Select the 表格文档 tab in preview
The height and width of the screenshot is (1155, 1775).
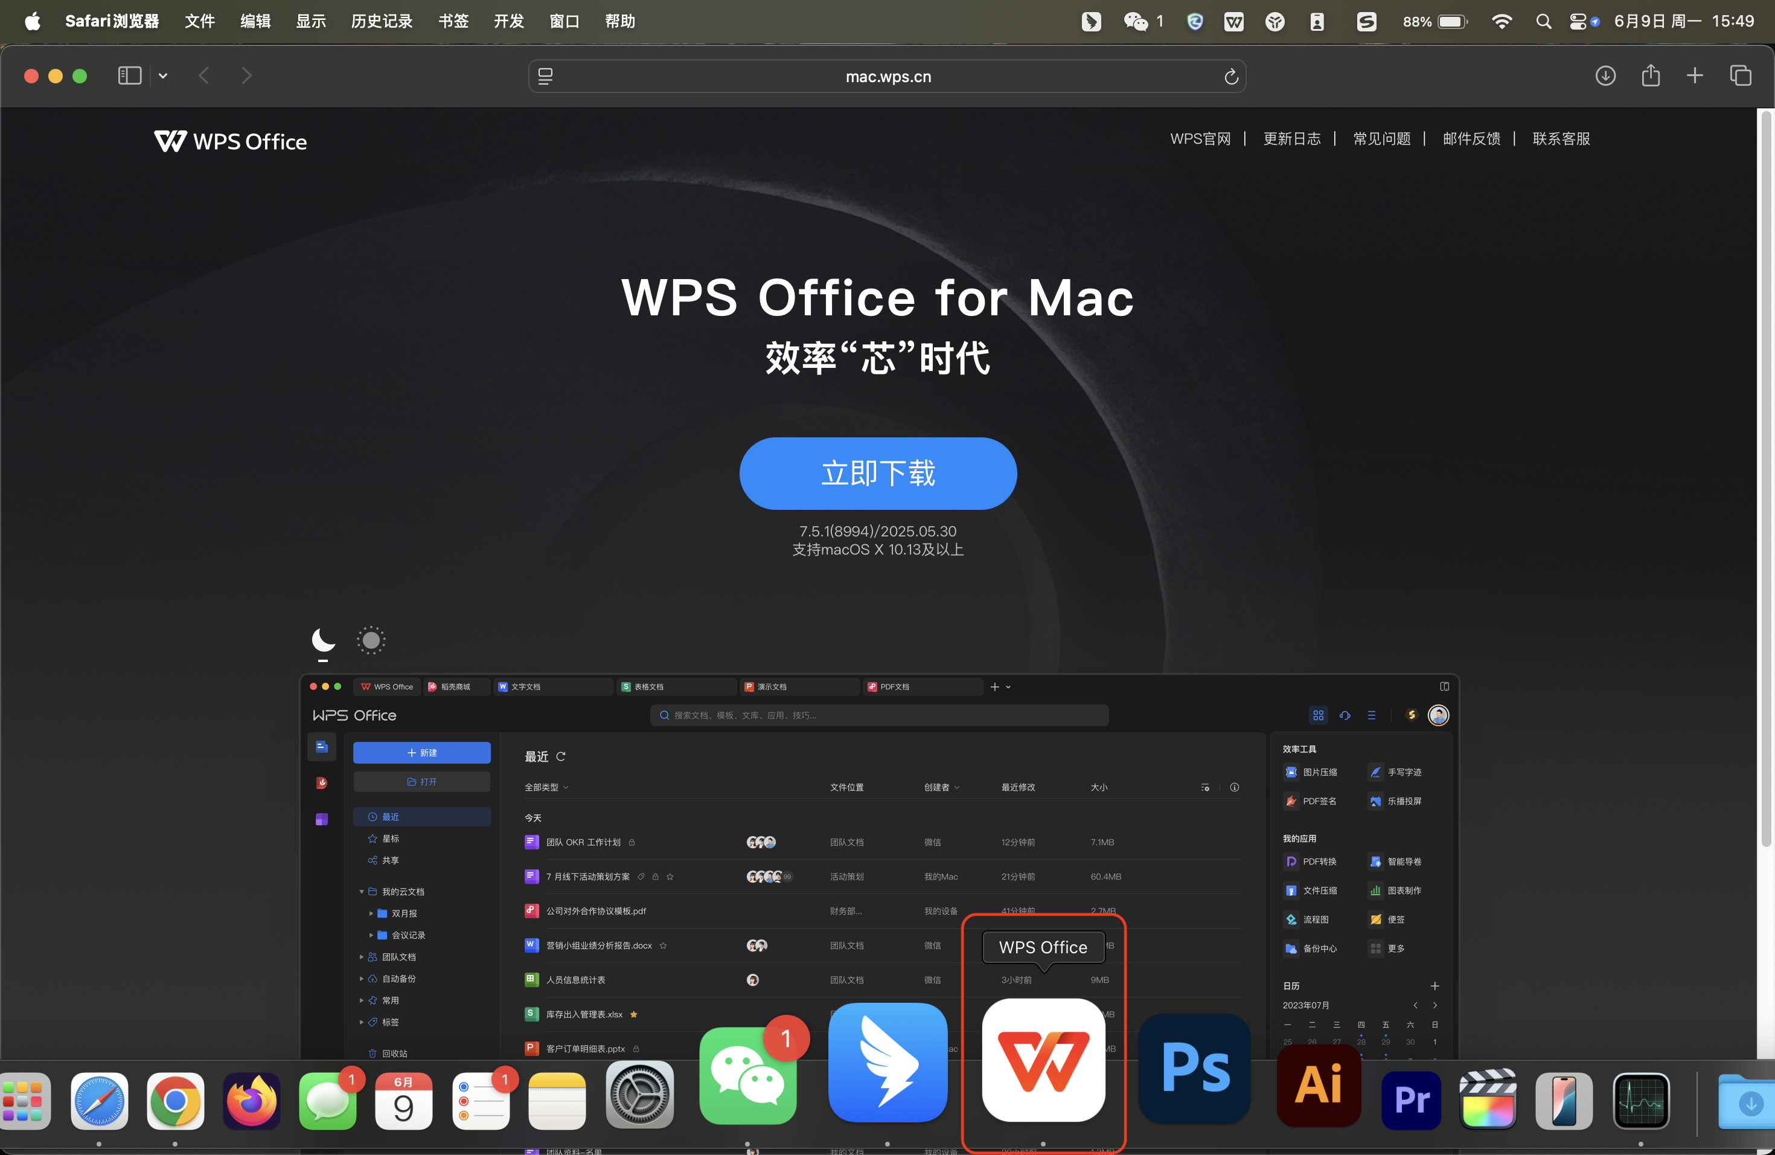click(x=676, y=686)
